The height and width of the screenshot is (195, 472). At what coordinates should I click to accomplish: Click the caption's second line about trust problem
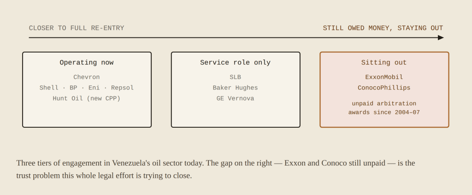click(x=104, y=176)
